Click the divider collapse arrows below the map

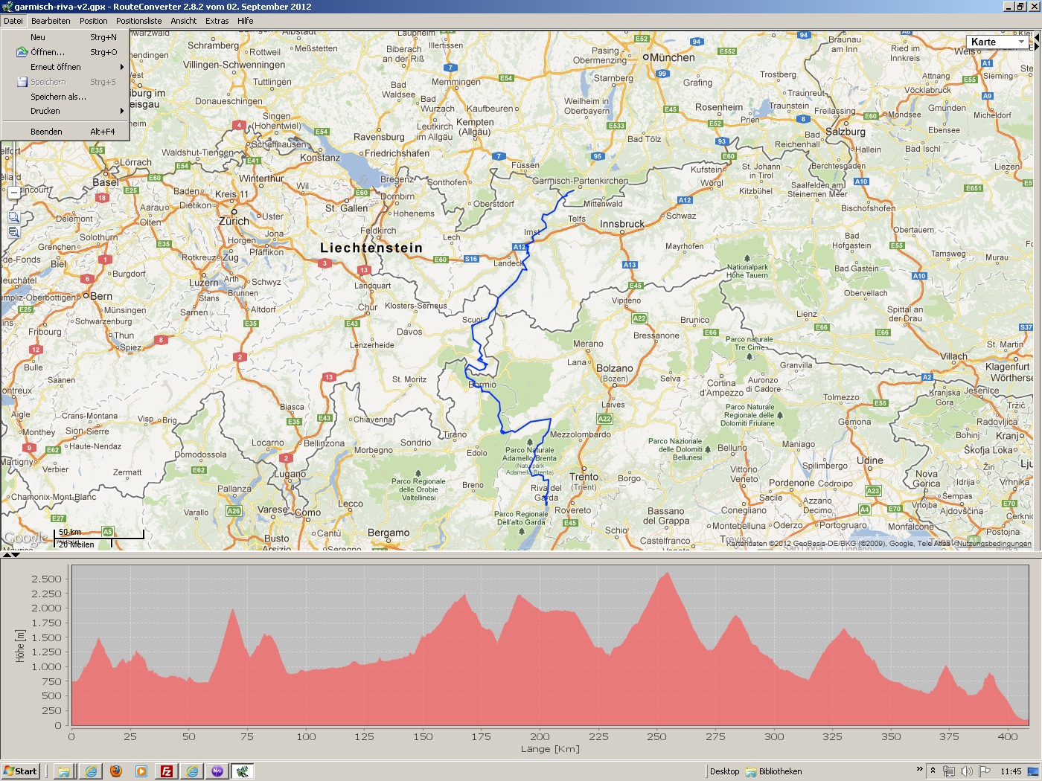coord(11,554)
